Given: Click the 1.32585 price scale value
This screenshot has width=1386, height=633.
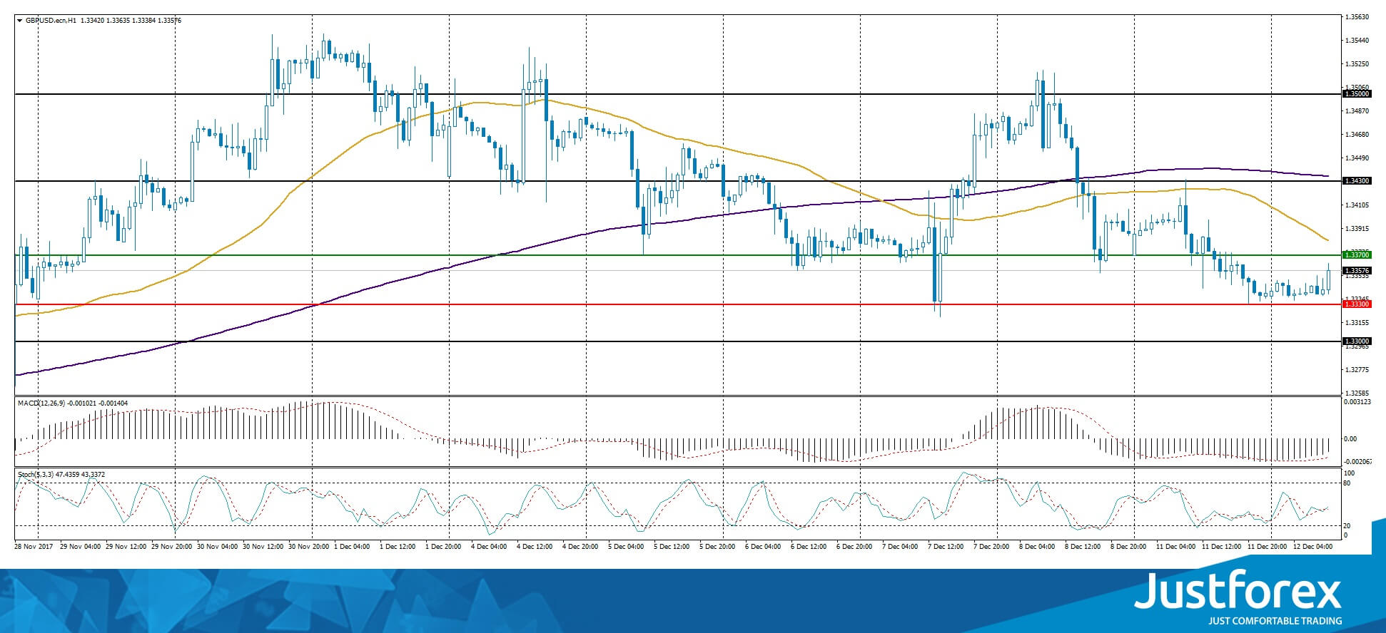Looking at the screenshot, I should click(x=1357, y=393).
